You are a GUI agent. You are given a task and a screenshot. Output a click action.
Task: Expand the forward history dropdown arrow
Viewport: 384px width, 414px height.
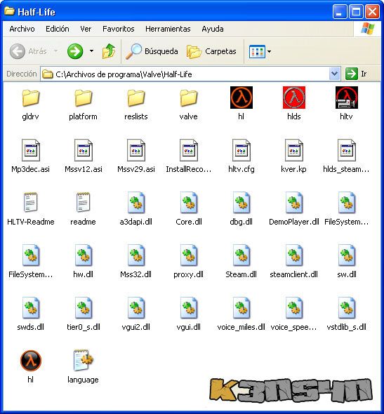[91, 51]
